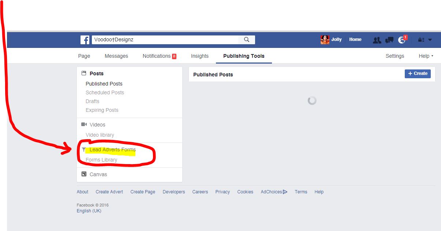Open the privacy shortcuts lock icon
The image size is (441, 231).
click(x=421, y=40)
